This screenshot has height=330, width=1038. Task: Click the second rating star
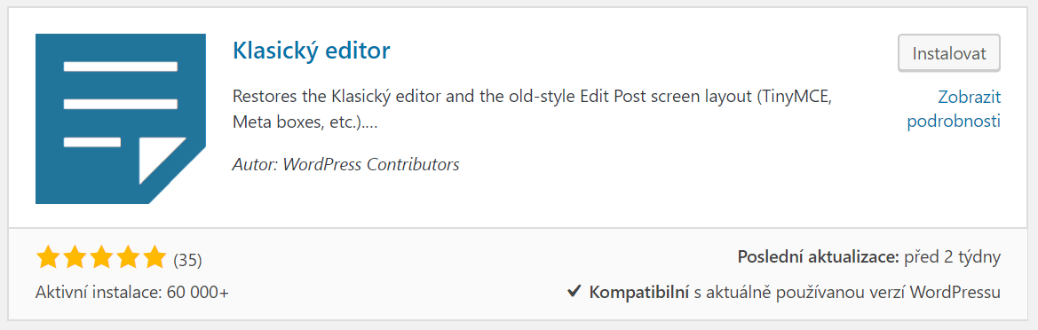(x=75, y=257)
